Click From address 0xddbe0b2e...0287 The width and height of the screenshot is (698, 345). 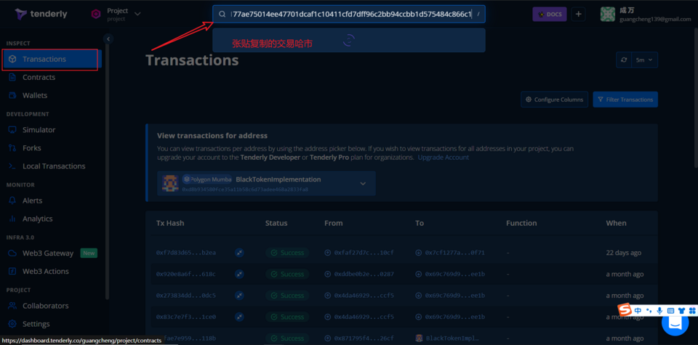[x=364, y=275]
